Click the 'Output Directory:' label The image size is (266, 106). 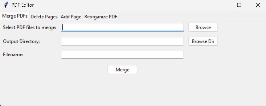click(x=21, y=41)
